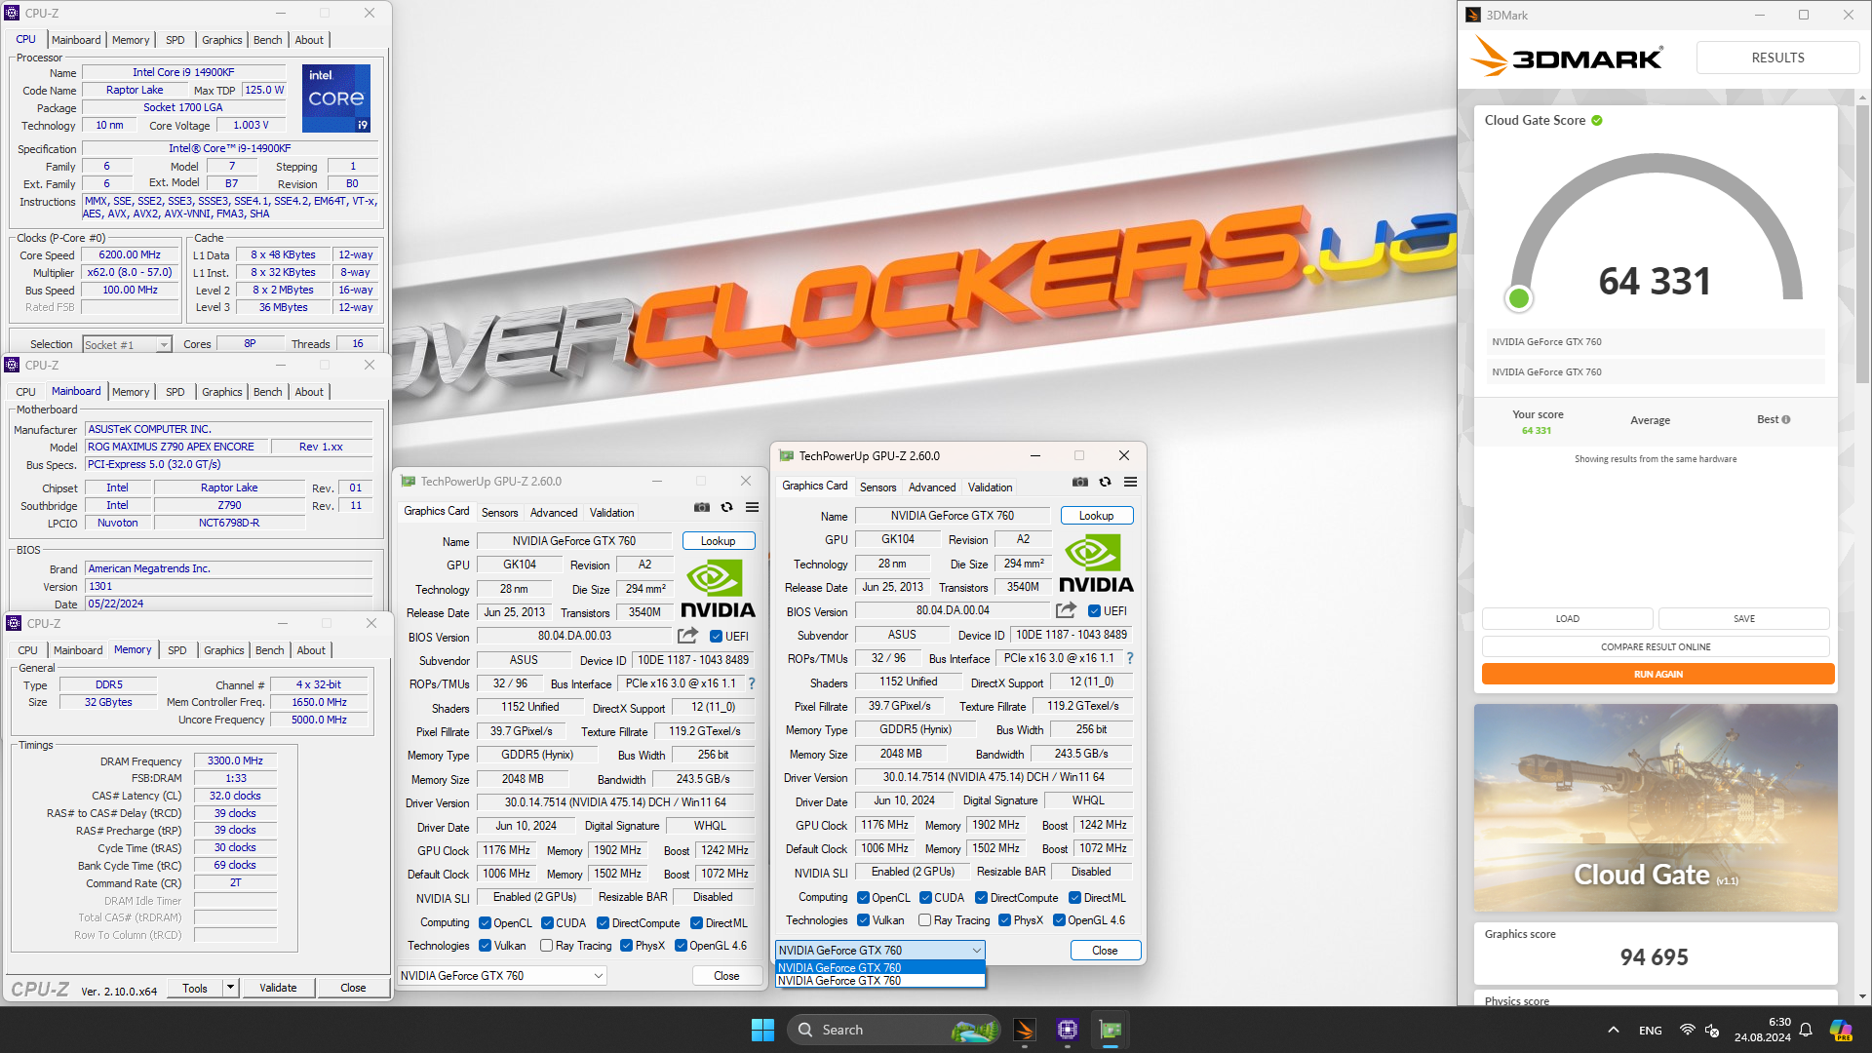The height and width of the screenshot is (1053, 1872).
Task: Switch to Mainboard tab in top CPU-Z window
Action: coord(76,40)
